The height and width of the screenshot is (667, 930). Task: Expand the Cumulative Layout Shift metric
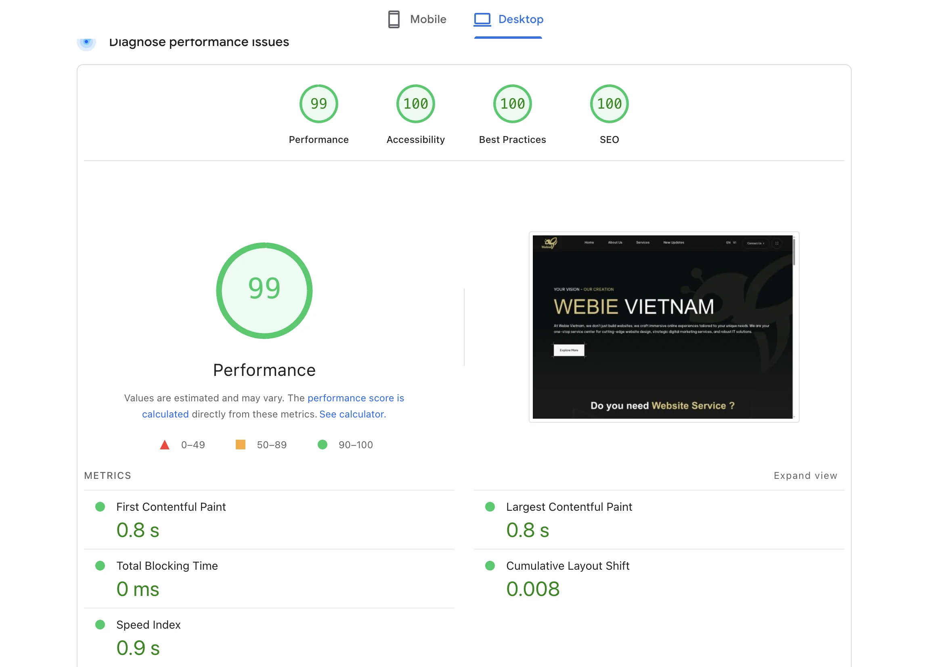click(567, 566)
